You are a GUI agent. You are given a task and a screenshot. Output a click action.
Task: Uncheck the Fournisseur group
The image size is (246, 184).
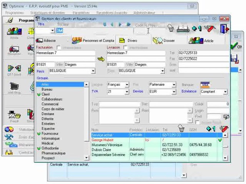pyautogui.click(x=39, y=134)
